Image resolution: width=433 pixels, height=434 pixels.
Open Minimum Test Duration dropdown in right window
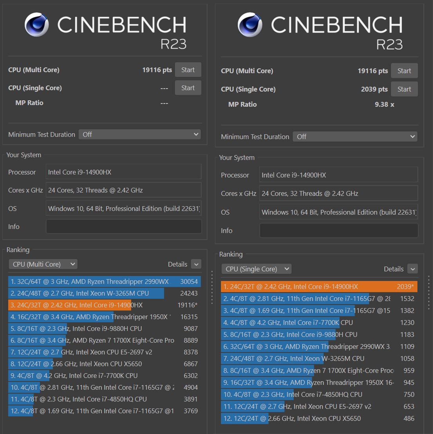355,136
